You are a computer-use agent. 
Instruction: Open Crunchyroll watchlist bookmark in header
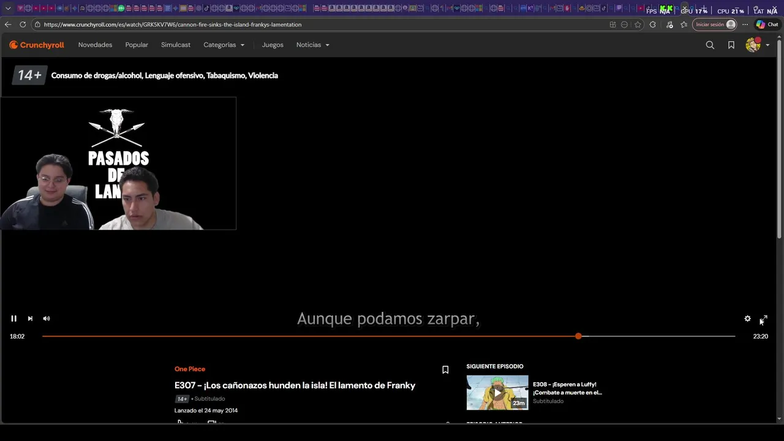coord(731,45)
